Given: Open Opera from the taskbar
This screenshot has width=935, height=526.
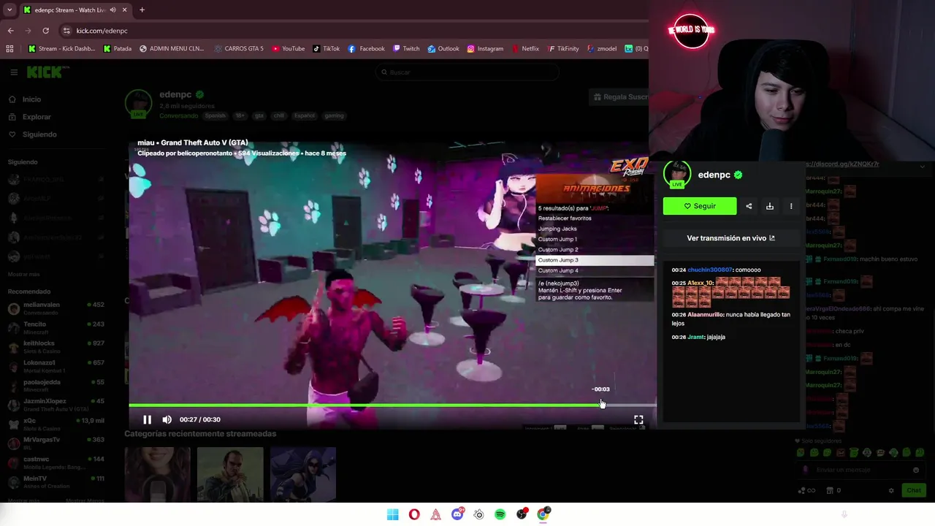Looking at the screenshot, I should pos(414,514).
